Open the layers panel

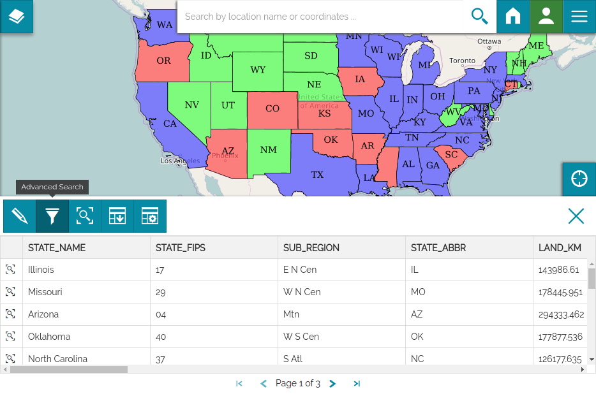[x=17, y=17]
